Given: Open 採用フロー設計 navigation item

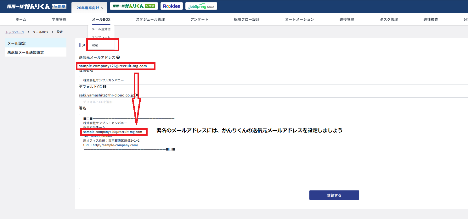Looking at the screenshot, I should click(x=246, y=19).
